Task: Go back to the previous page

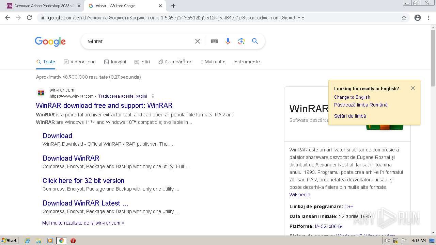Action: (x=7, y=18)
